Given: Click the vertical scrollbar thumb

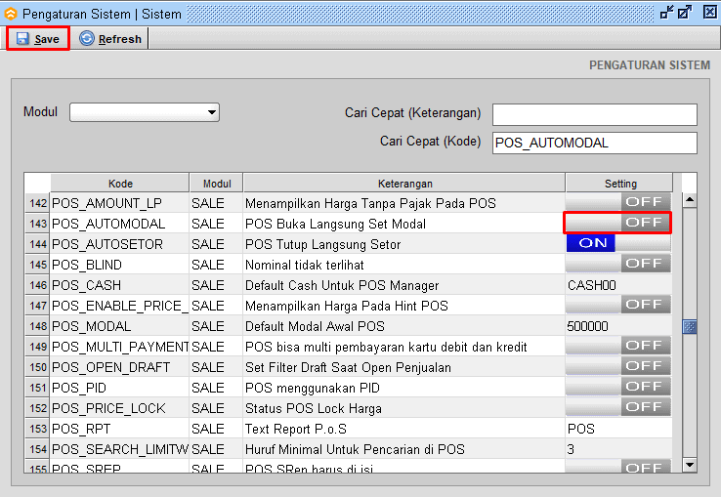Looking at the screenshot, I should coord(690,327).
